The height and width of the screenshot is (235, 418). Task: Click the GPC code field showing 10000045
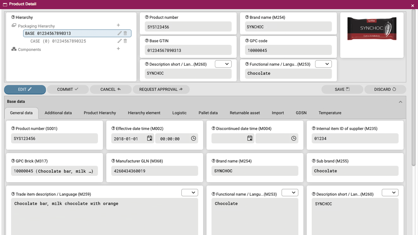(288, 50)
